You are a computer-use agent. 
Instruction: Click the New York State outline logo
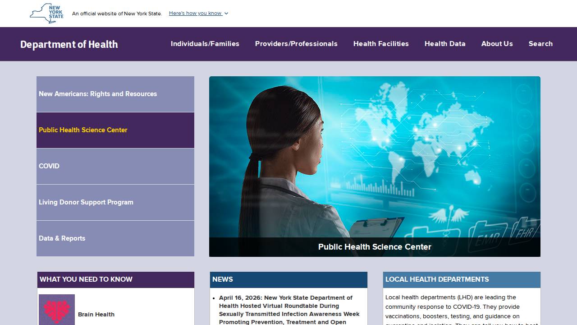coord(46,13)
